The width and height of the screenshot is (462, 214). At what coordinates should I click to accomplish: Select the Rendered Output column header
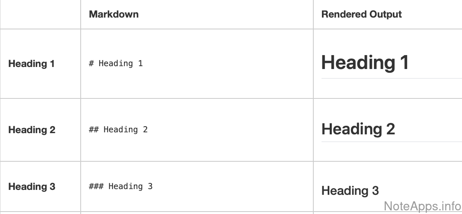click(x=361, y=14)
